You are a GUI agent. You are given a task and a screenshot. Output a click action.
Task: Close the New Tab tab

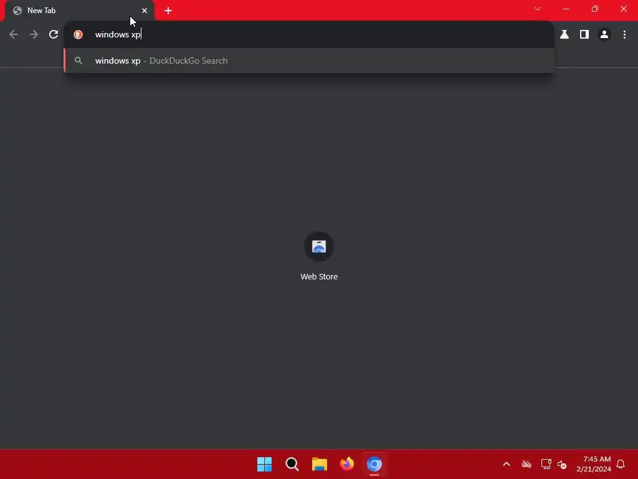pos(145,11)
